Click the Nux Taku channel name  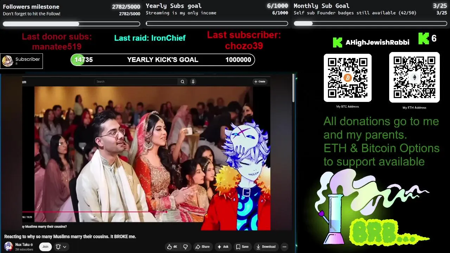[x=22, y=245]
